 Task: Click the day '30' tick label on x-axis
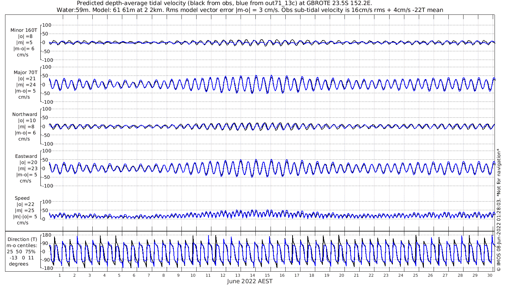coord(490,275)
